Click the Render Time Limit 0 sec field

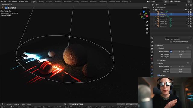[x=181, y=72]
